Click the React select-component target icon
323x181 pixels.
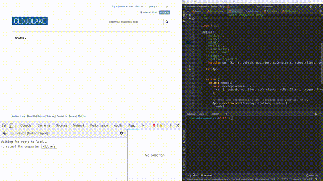(5, 133)
